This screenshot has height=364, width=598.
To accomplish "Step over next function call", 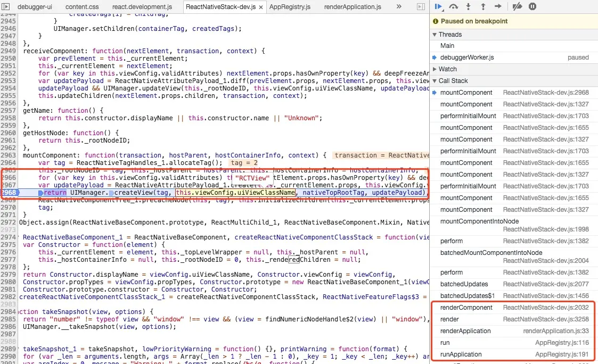I will point(454,6).
